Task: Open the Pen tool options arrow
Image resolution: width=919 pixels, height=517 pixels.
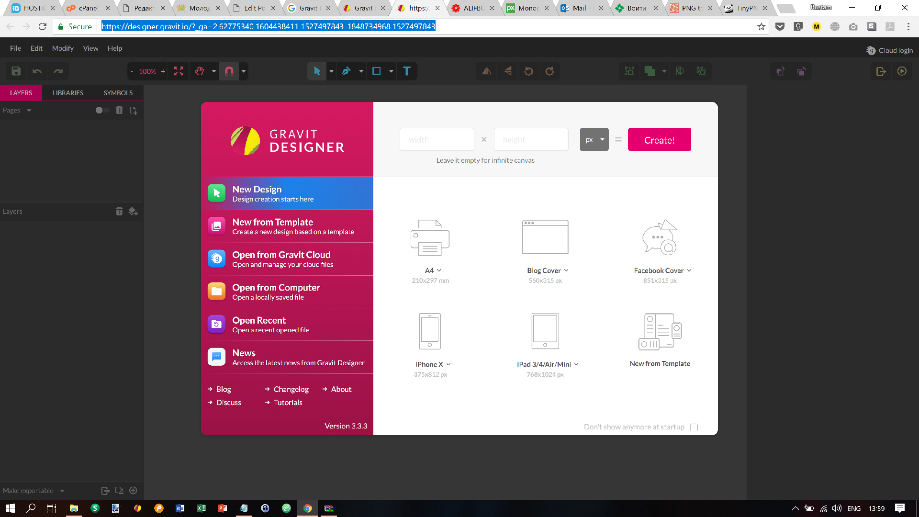Action: pyautogui.click(x=361, y=71)
